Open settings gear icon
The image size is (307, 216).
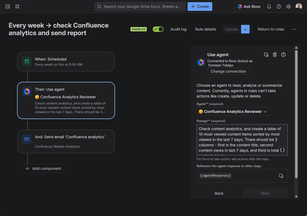(288, 7)
